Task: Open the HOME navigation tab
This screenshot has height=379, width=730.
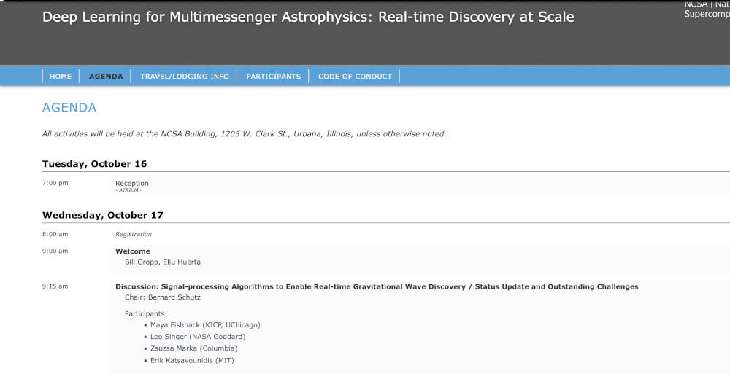Action: pos(61,77)
